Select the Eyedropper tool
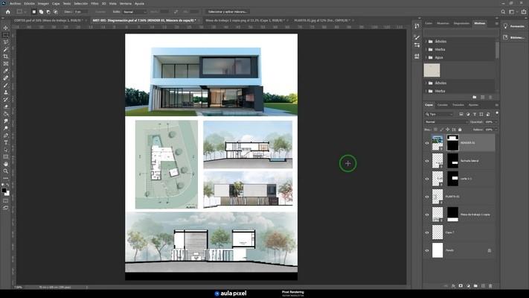This screenshot has width=529, height=298. pos(6,71)
